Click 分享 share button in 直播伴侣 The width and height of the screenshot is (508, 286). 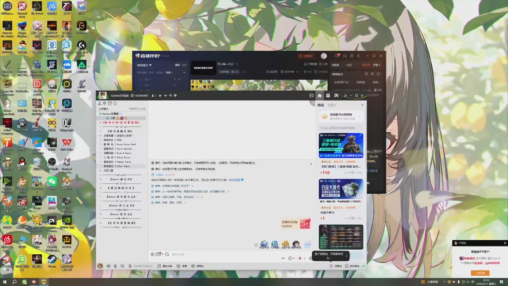[324, 64]
